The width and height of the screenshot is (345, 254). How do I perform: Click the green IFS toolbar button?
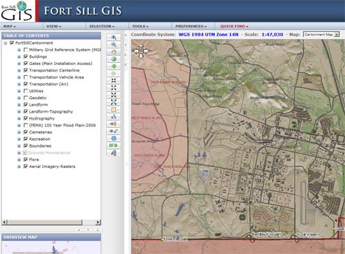pos(114,145)
